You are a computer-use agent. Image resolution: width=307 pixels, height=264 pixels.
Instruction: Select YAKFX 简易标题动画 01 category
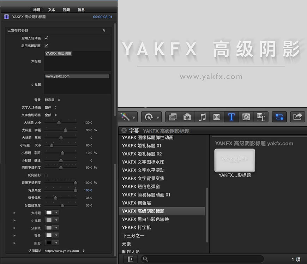point(162,195)
